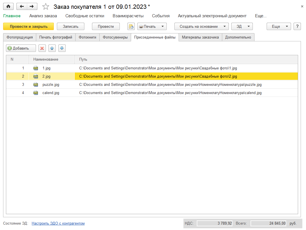The width and height of the screenshot is (306, 230).
Task: Open help with question mark button
Action: [x=297, y=26]
